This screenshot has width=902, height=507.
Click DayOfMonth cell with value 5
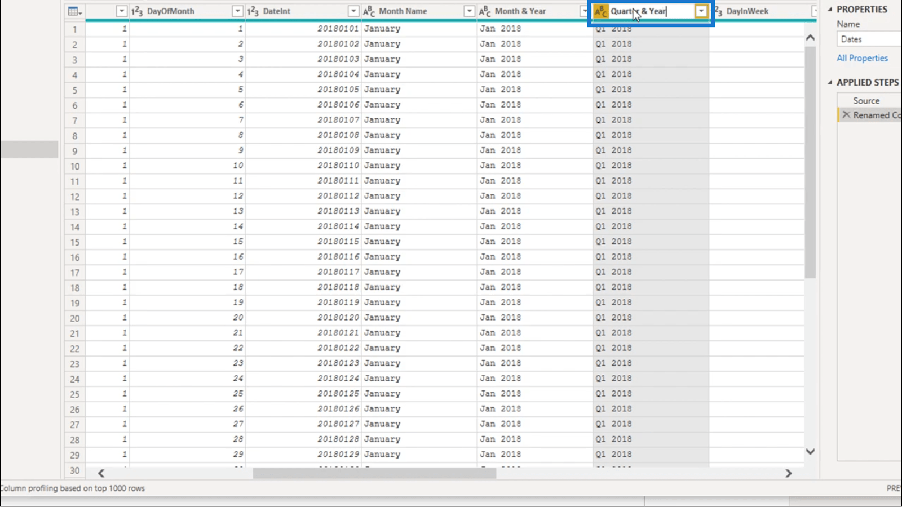(187, 89)
